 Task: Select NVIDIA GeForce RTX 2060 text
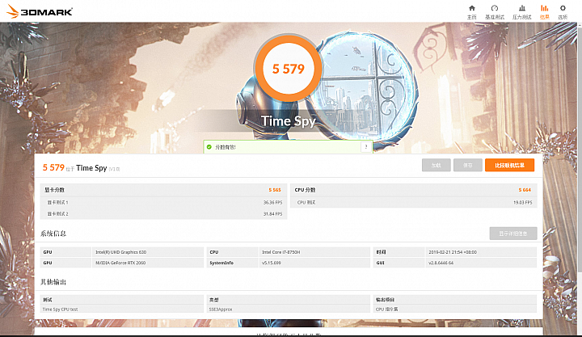click(x=120, y=263)
